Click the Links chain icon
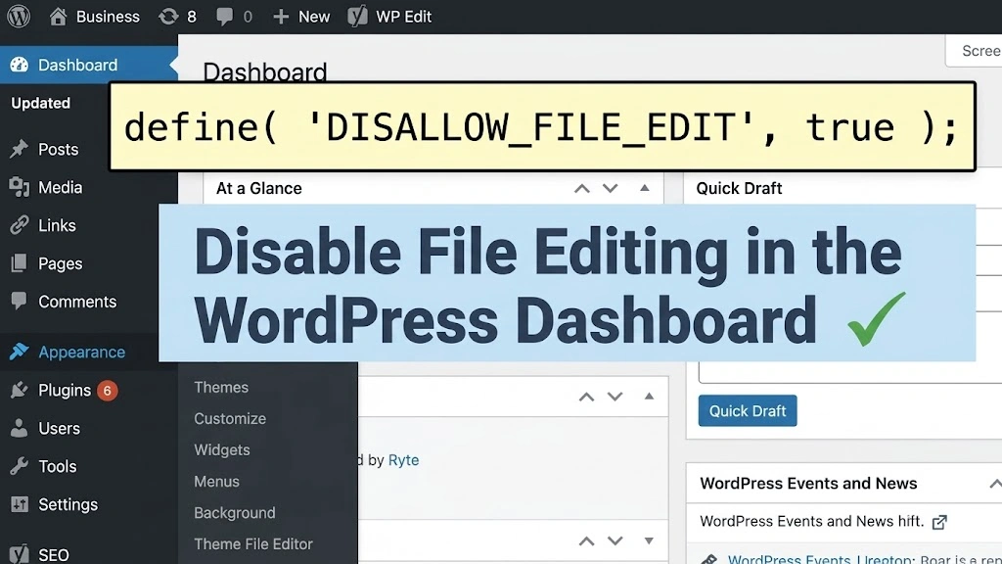The image size is (1002, 564). tap(20, 225)
